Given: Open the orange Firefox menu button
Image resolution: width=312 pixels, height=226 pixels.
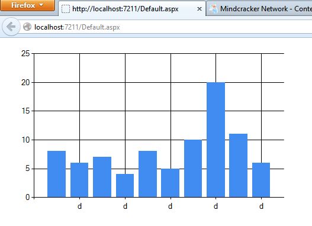Looking at the screenshot, I should pos(27,5).
